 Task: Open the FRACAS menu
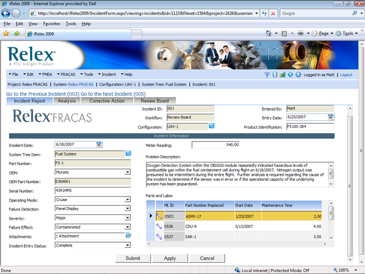click(66, 75)
